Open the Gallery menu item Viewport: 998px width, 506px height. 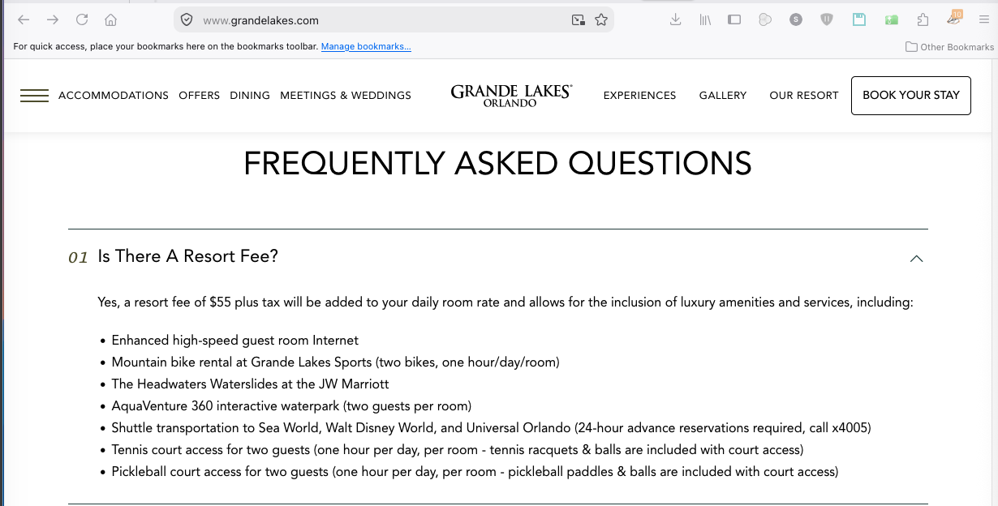pos(723,96)
